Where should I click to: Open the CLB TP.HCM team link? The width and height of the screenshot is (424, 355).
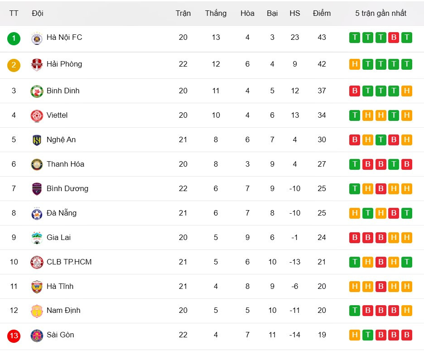69,262
